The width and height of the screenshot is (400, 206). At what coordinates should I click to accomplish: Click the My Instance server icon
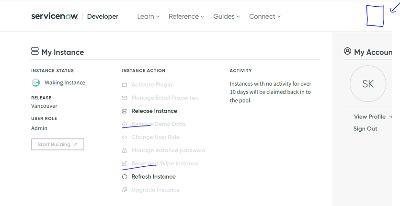tap(34, 51)
